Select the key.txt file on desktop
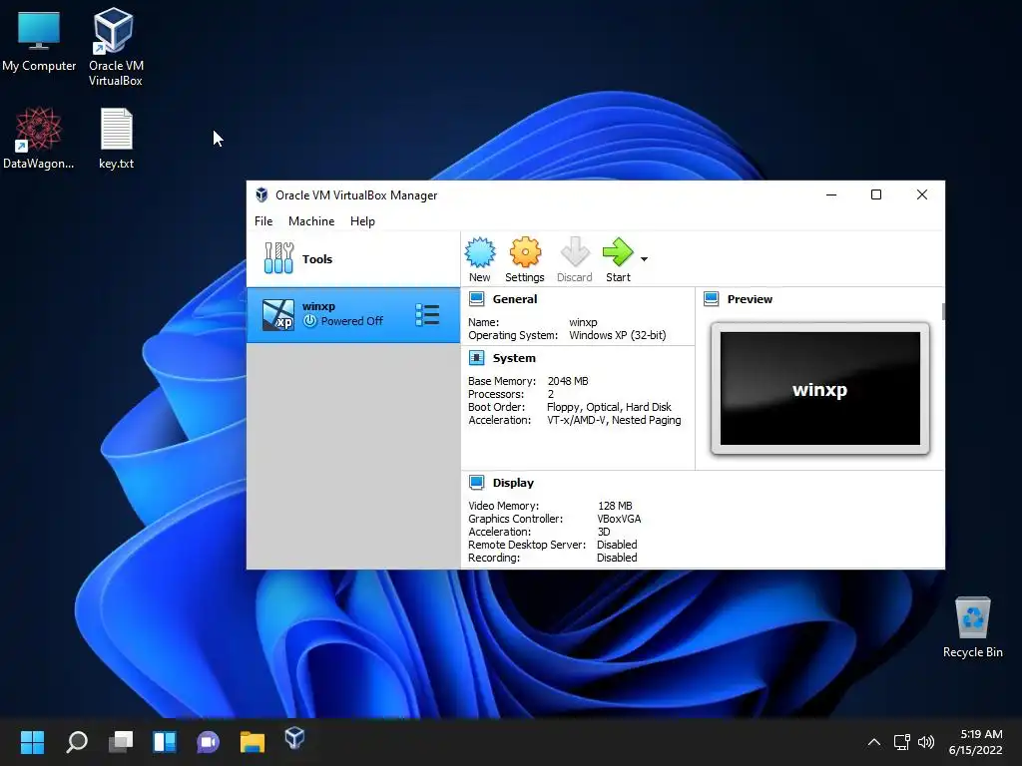 116,138
